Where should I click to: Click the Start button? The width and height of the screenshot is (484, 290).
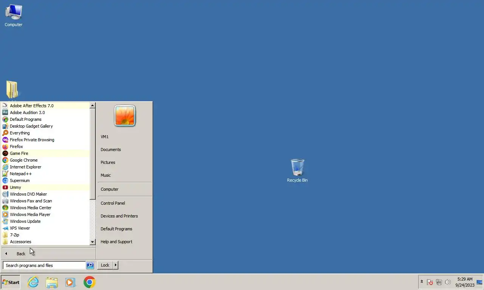pyautogui.click(x=11, y=282)
